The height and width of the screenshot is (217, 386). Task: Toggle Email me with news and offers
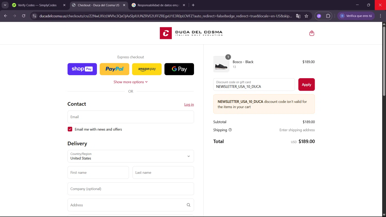[x=70, y=129]
